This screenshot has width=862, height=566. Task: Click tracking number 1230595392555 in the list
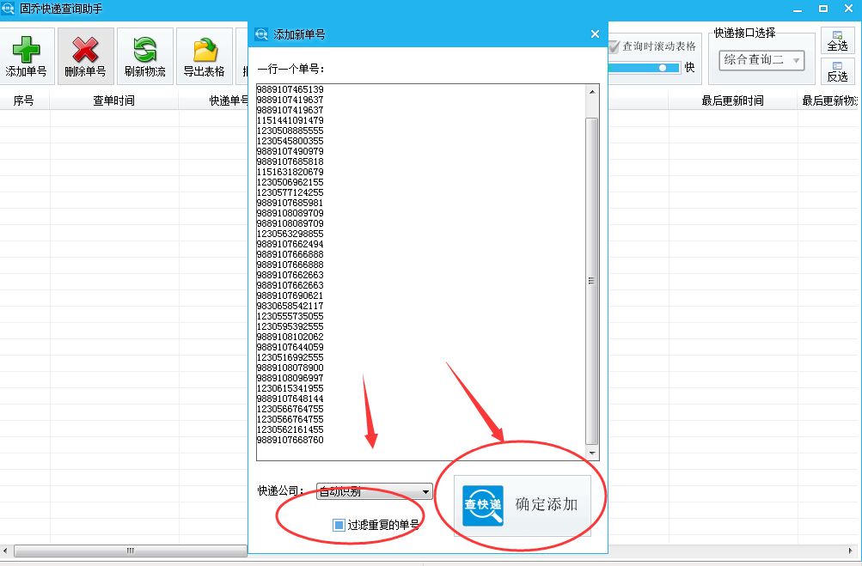click(x=290, y=326)
